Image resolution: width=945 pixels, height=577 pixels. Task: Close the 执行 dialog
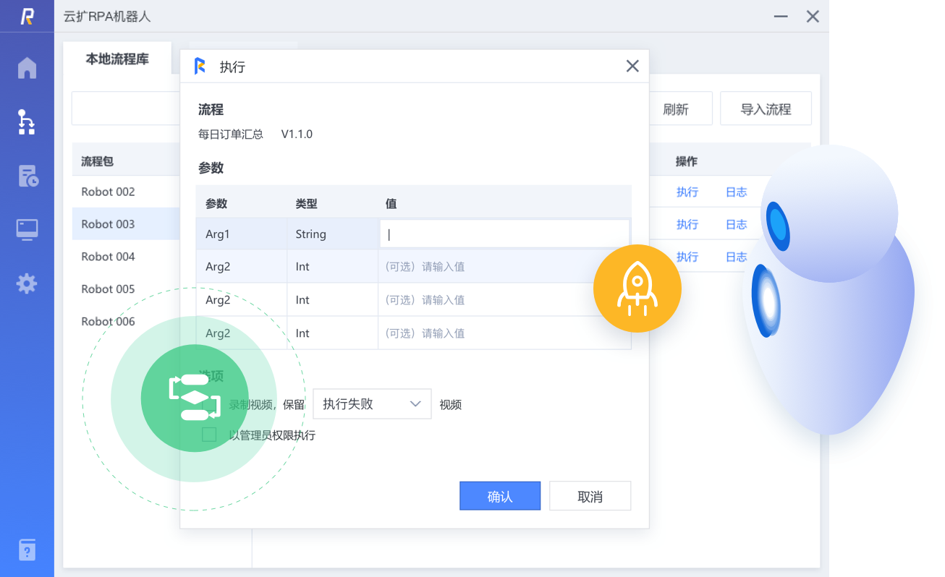(x=632, y=67)
